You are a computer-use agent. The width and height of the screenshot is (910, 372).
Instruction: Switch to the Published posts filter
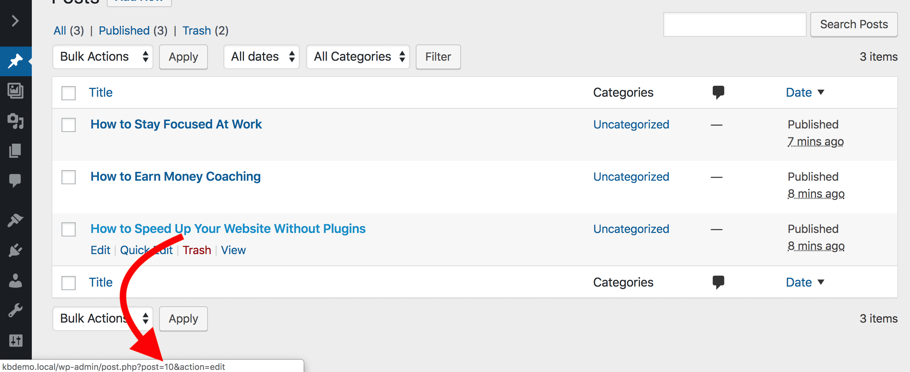[x=124, y=30]
